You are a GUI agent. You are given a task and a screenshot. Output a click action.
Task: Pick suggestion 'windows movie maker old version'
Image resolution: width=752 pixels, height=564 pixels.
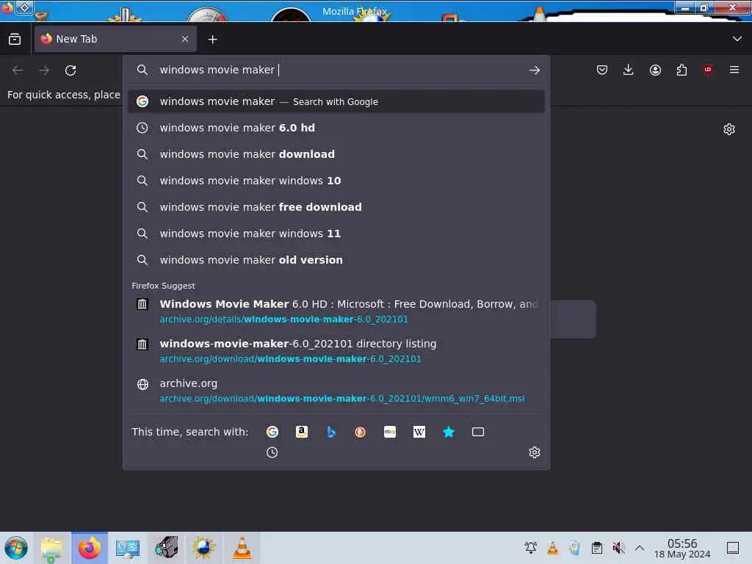point(336,260)
